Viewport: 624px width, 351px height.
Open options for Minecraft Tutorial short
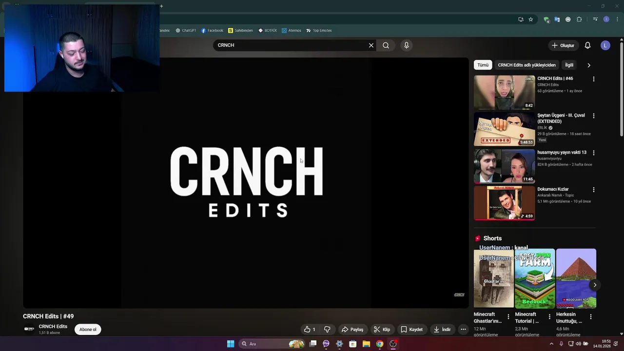(549, 317)
